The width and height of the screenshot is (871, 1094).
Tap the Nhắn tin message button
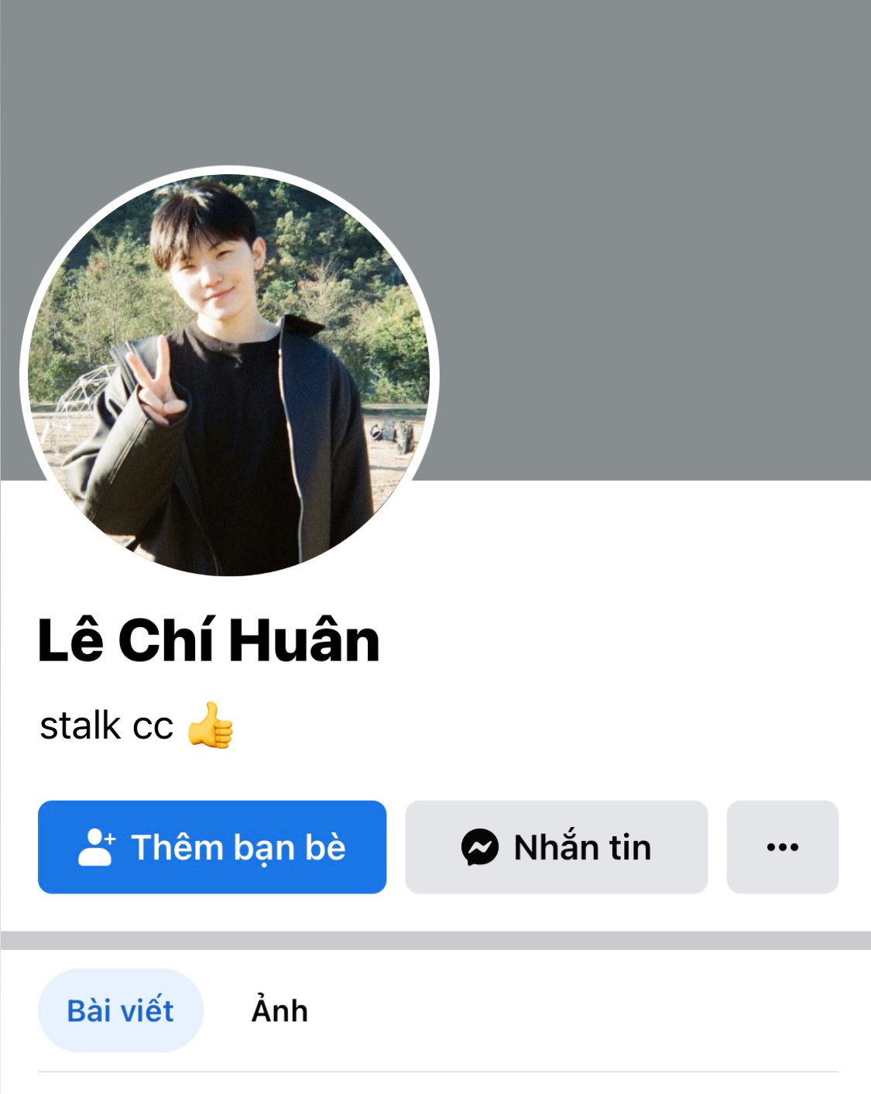point(557,847)
